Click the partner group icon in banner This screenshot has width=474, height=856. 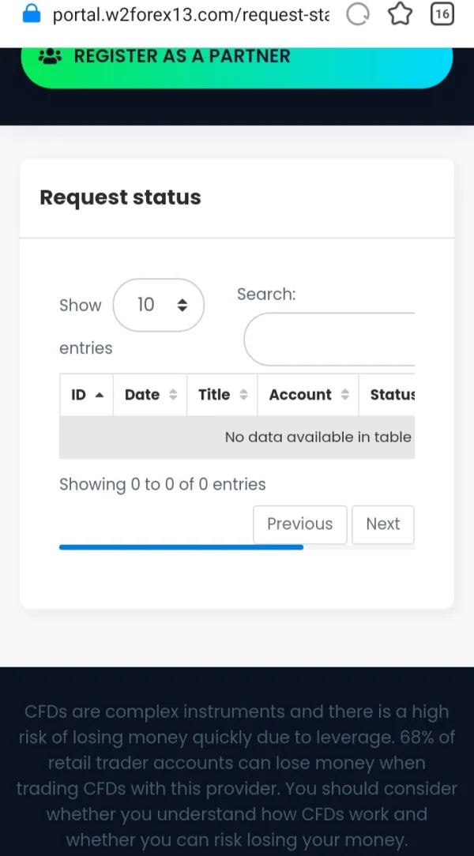51,56
